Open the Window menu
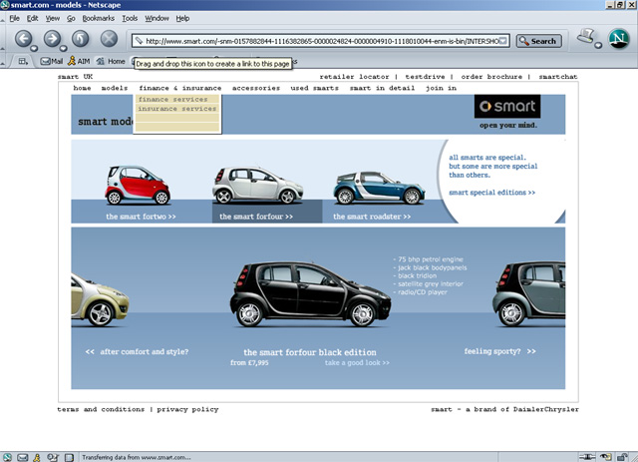 pos(157,18)
